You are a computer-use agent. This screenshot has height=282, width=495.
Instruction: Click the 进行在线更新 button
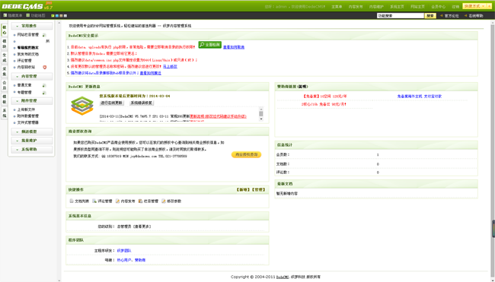[112, 103]
